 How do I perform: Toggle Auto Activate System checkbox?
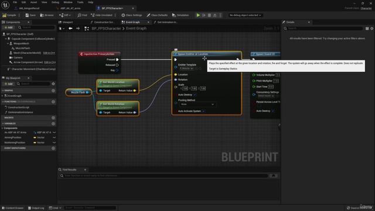203,111
